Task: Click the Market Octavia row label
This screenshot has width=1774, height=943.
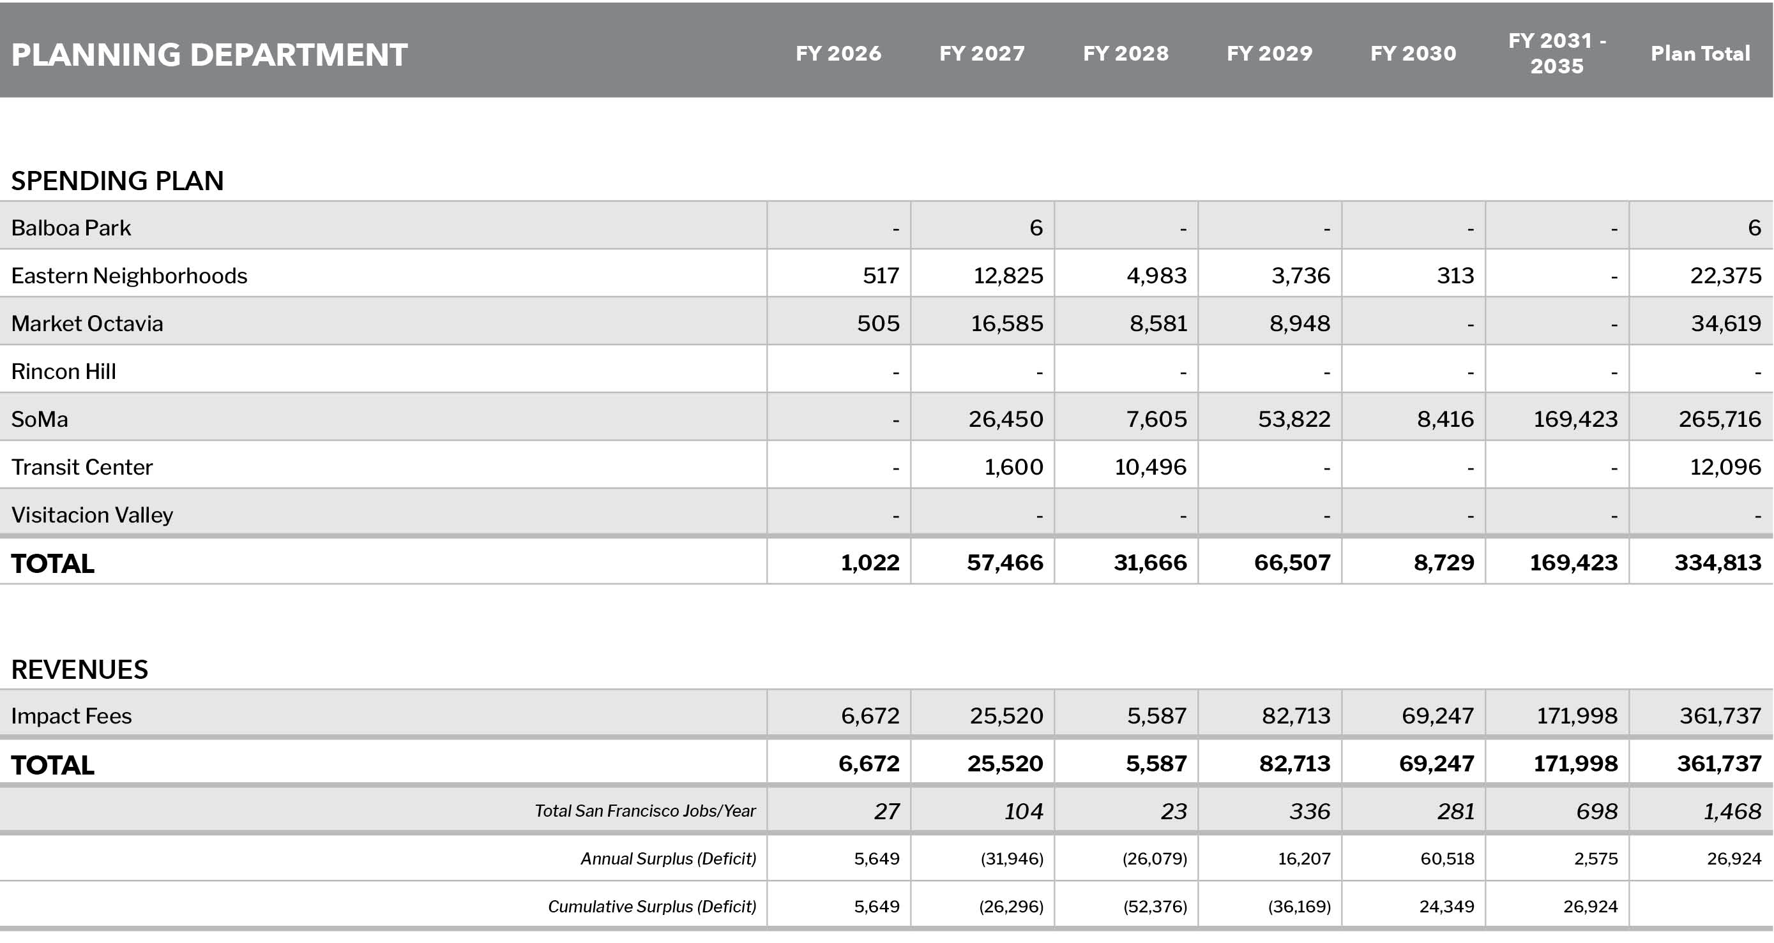Action: (x=87, y=323)
